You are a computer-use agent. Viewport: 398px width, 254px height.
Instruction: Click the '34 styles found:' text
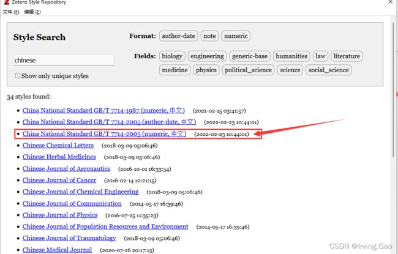pos(29,97)
